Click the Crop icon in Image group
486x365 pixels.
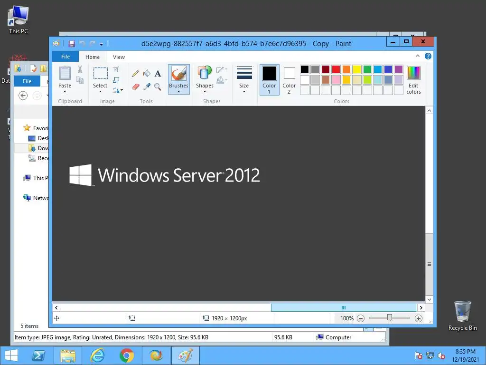pos(116,69)
